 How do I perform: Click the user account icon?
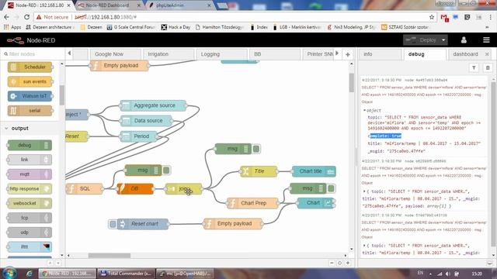464,40
